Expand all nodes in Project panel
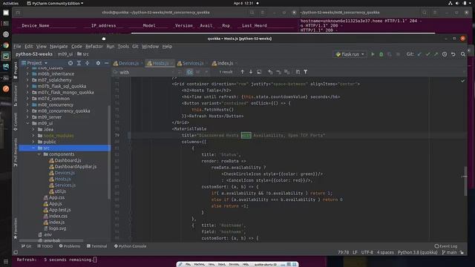 click(x=79, y=63)
